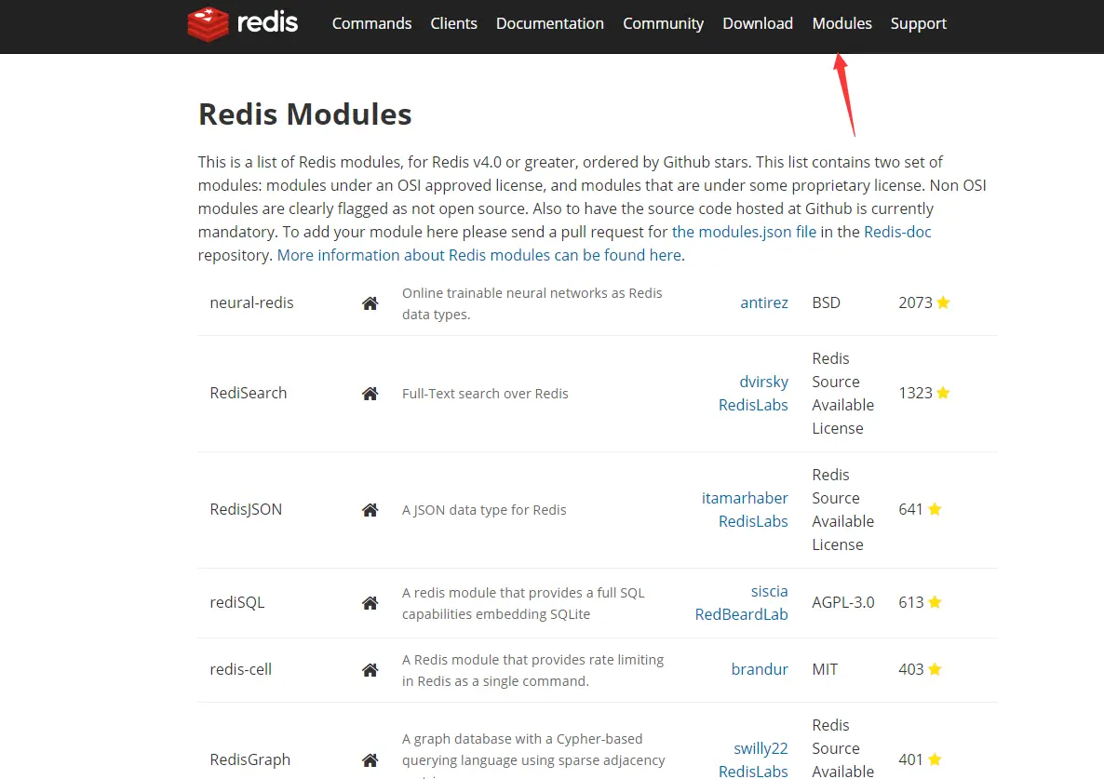Click the star icon beside 641
This screenshot has height=779, width=1104.
pyautogui.click(x=935, y=508)
